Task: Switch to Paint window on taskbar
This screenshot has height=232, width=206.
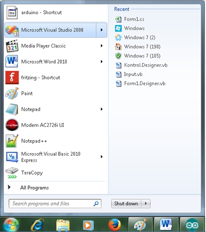Action: [140, 225]
